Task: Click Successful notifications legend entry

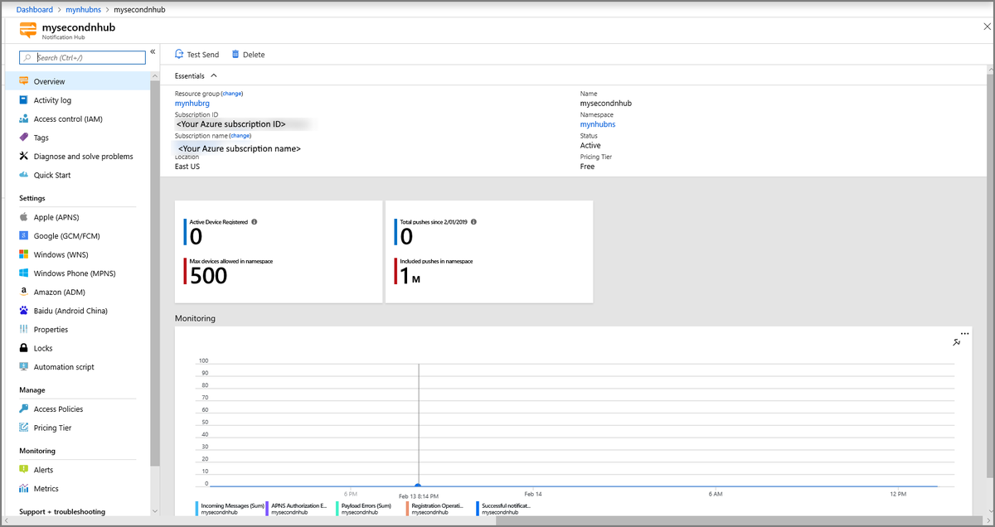Action: (504, 509)
